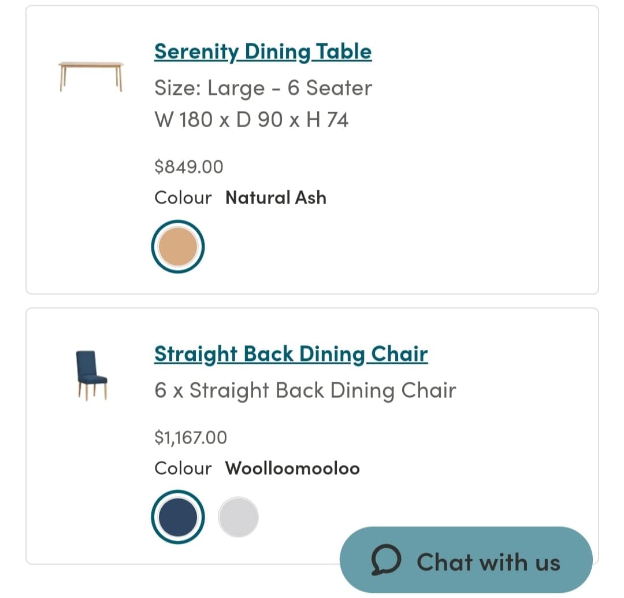Open the Straight Back Dining Chair link

click(291, 355)
